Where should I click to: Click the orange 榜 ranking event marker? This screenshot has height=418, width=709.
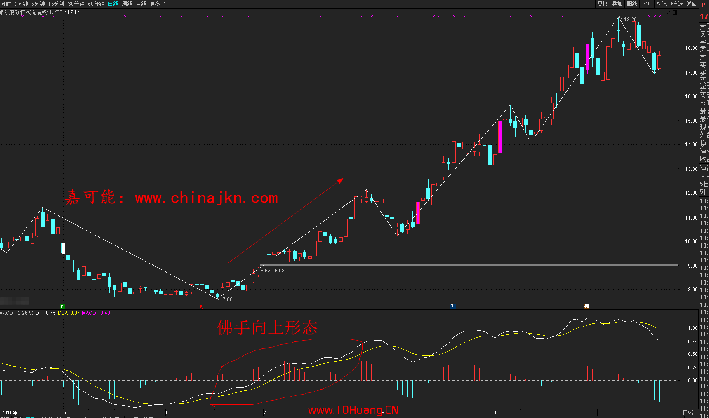click(587, 306)
